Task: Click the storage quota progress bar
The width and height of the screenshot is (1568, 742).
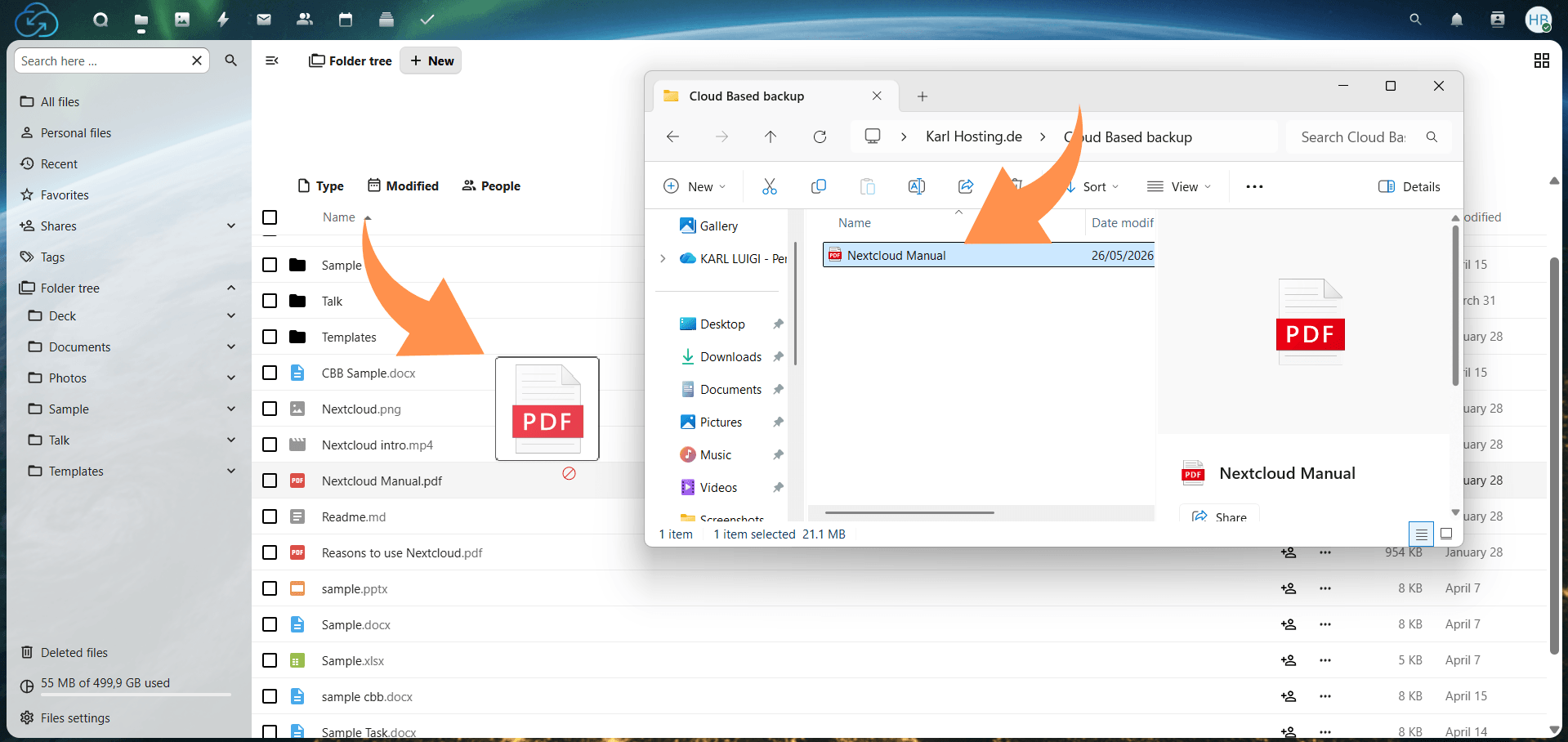Action: [x=136, y=695]
